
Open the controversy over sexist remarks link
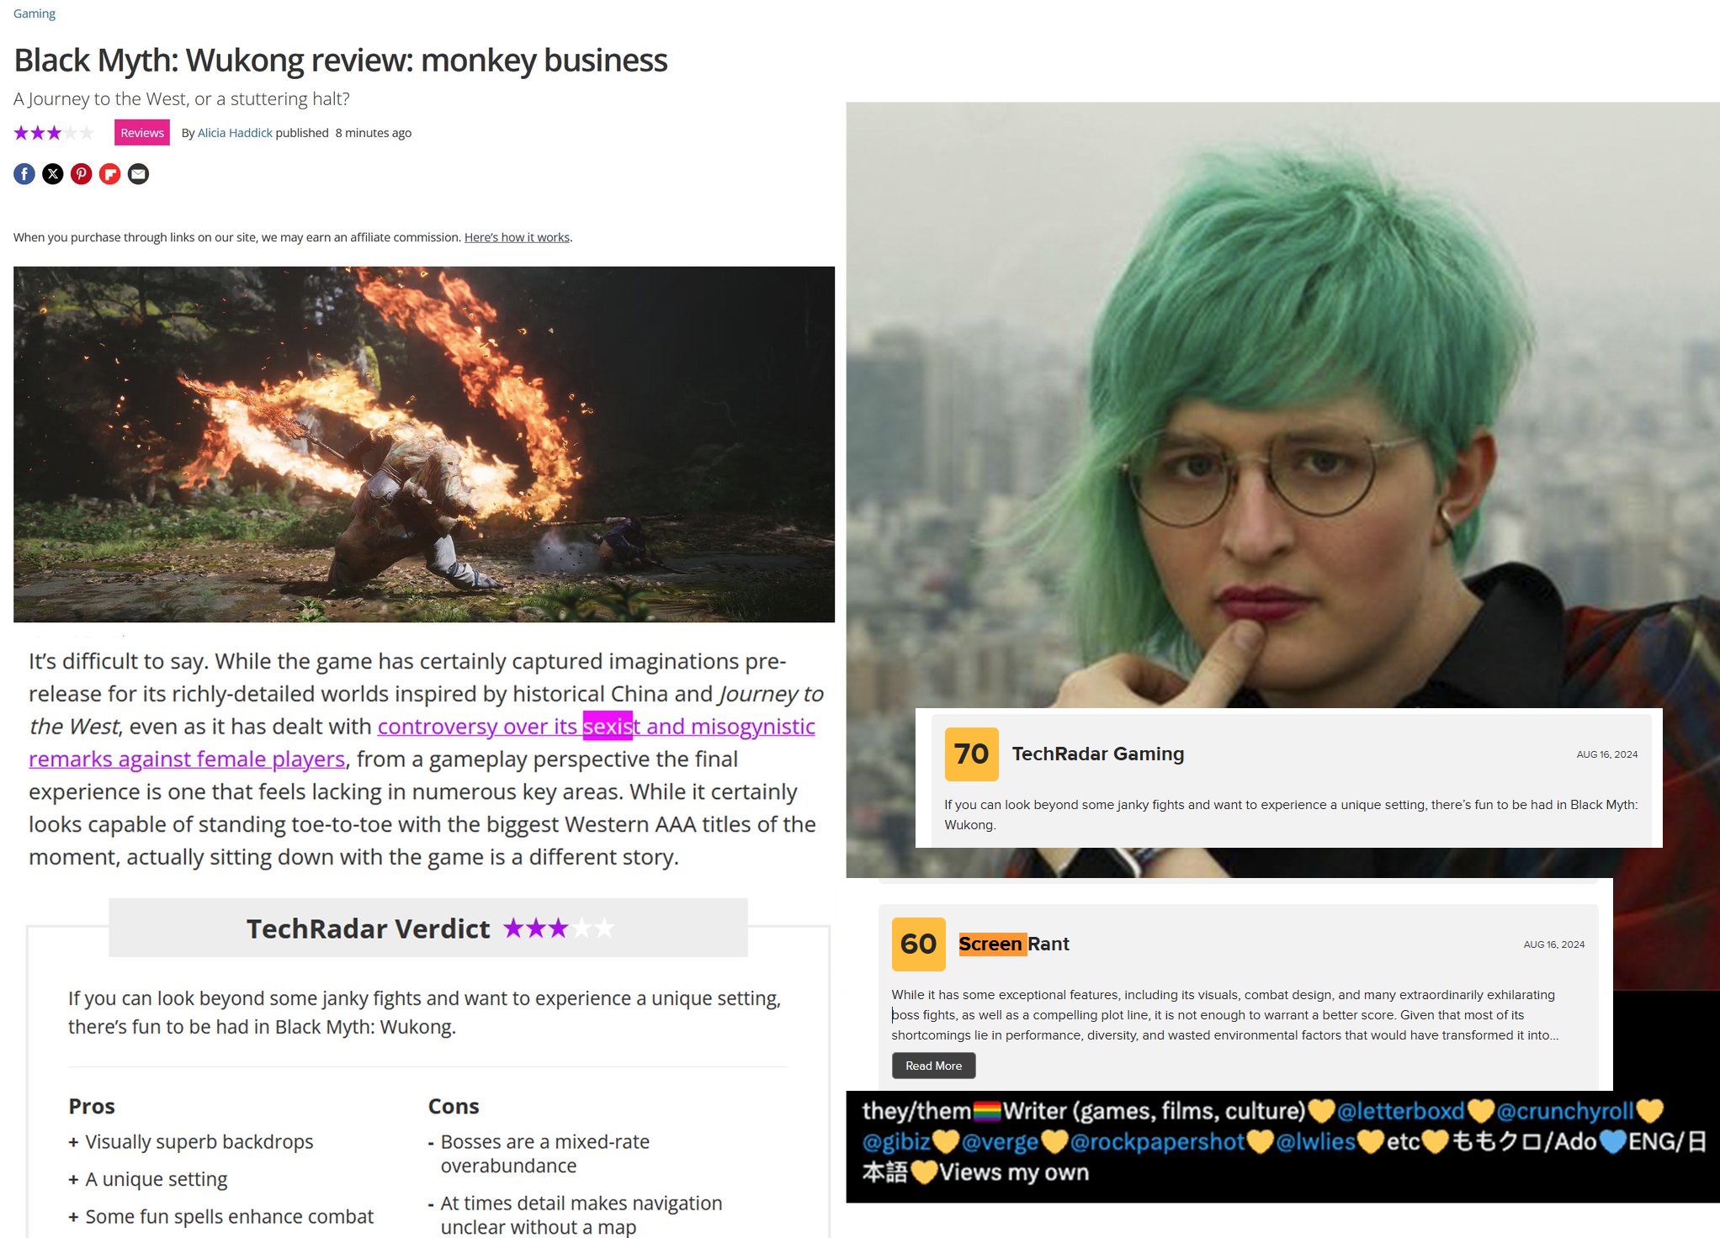point(422,743)
